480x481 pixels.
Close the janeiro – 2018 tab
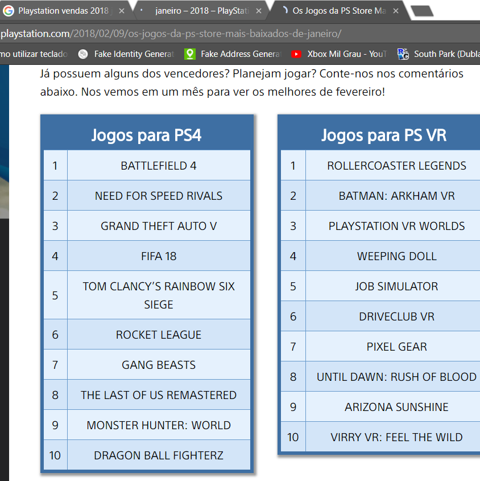[x=259, y=11]
